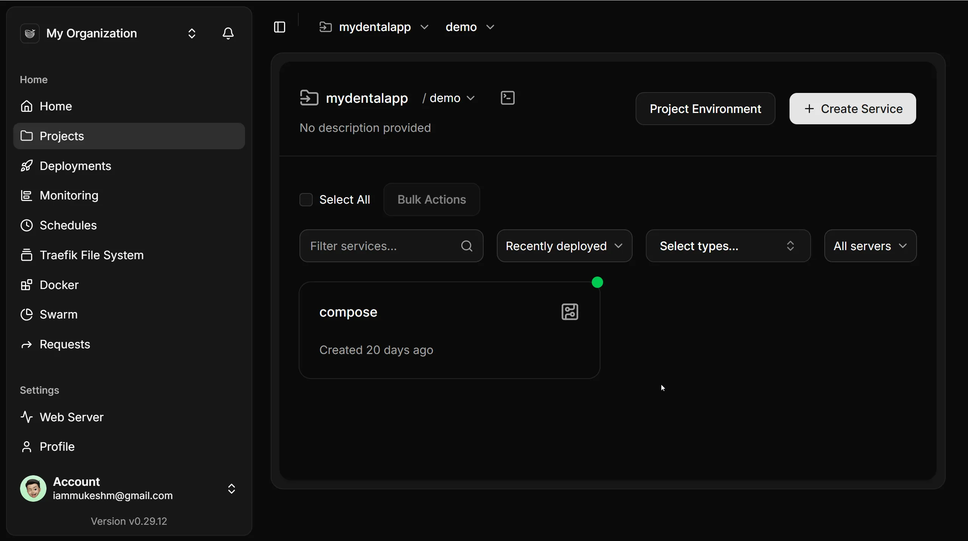The width and height of the screenshot is (968, 541).
Task: Expand the demo breadcrumb dropdown in top bar
Action: (x=490, y=27)
